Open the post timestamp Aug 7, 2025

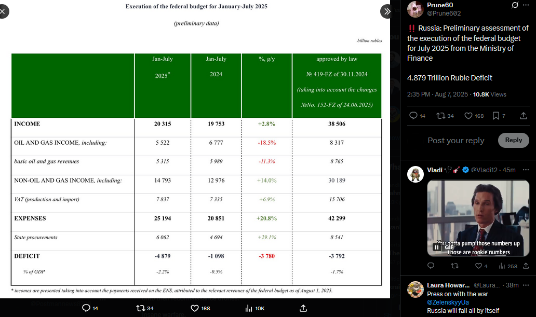point(437,94)
